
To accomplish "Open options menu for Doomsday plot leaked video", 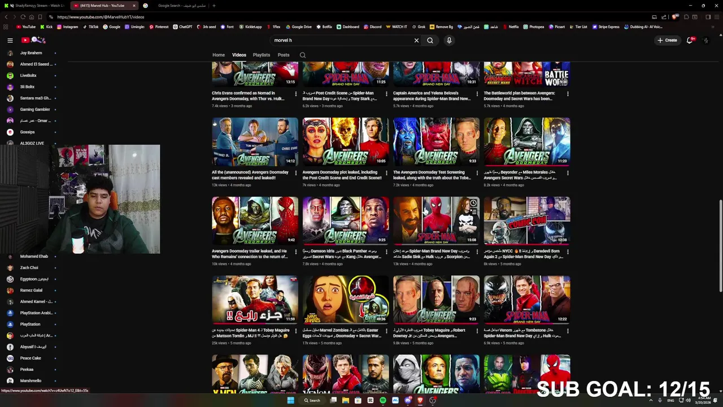I will point(386,173).
